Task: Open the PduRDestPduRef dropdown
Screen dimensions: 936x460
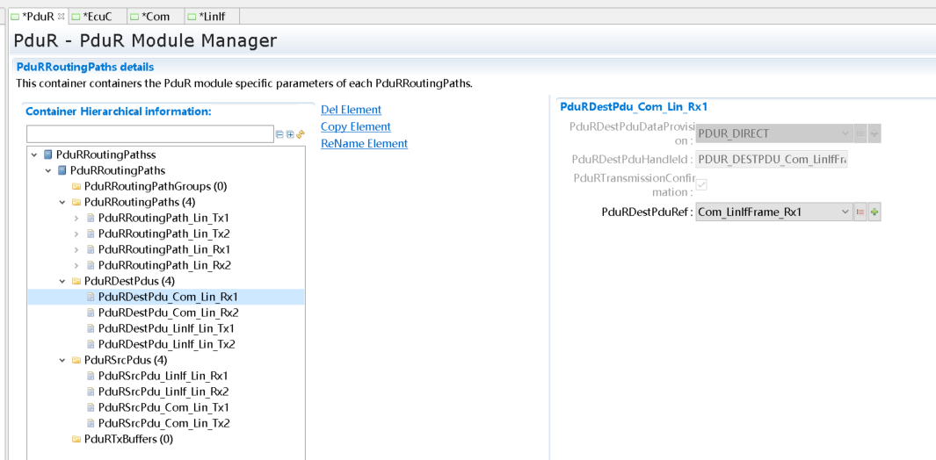Action: (x=845, y=212)
